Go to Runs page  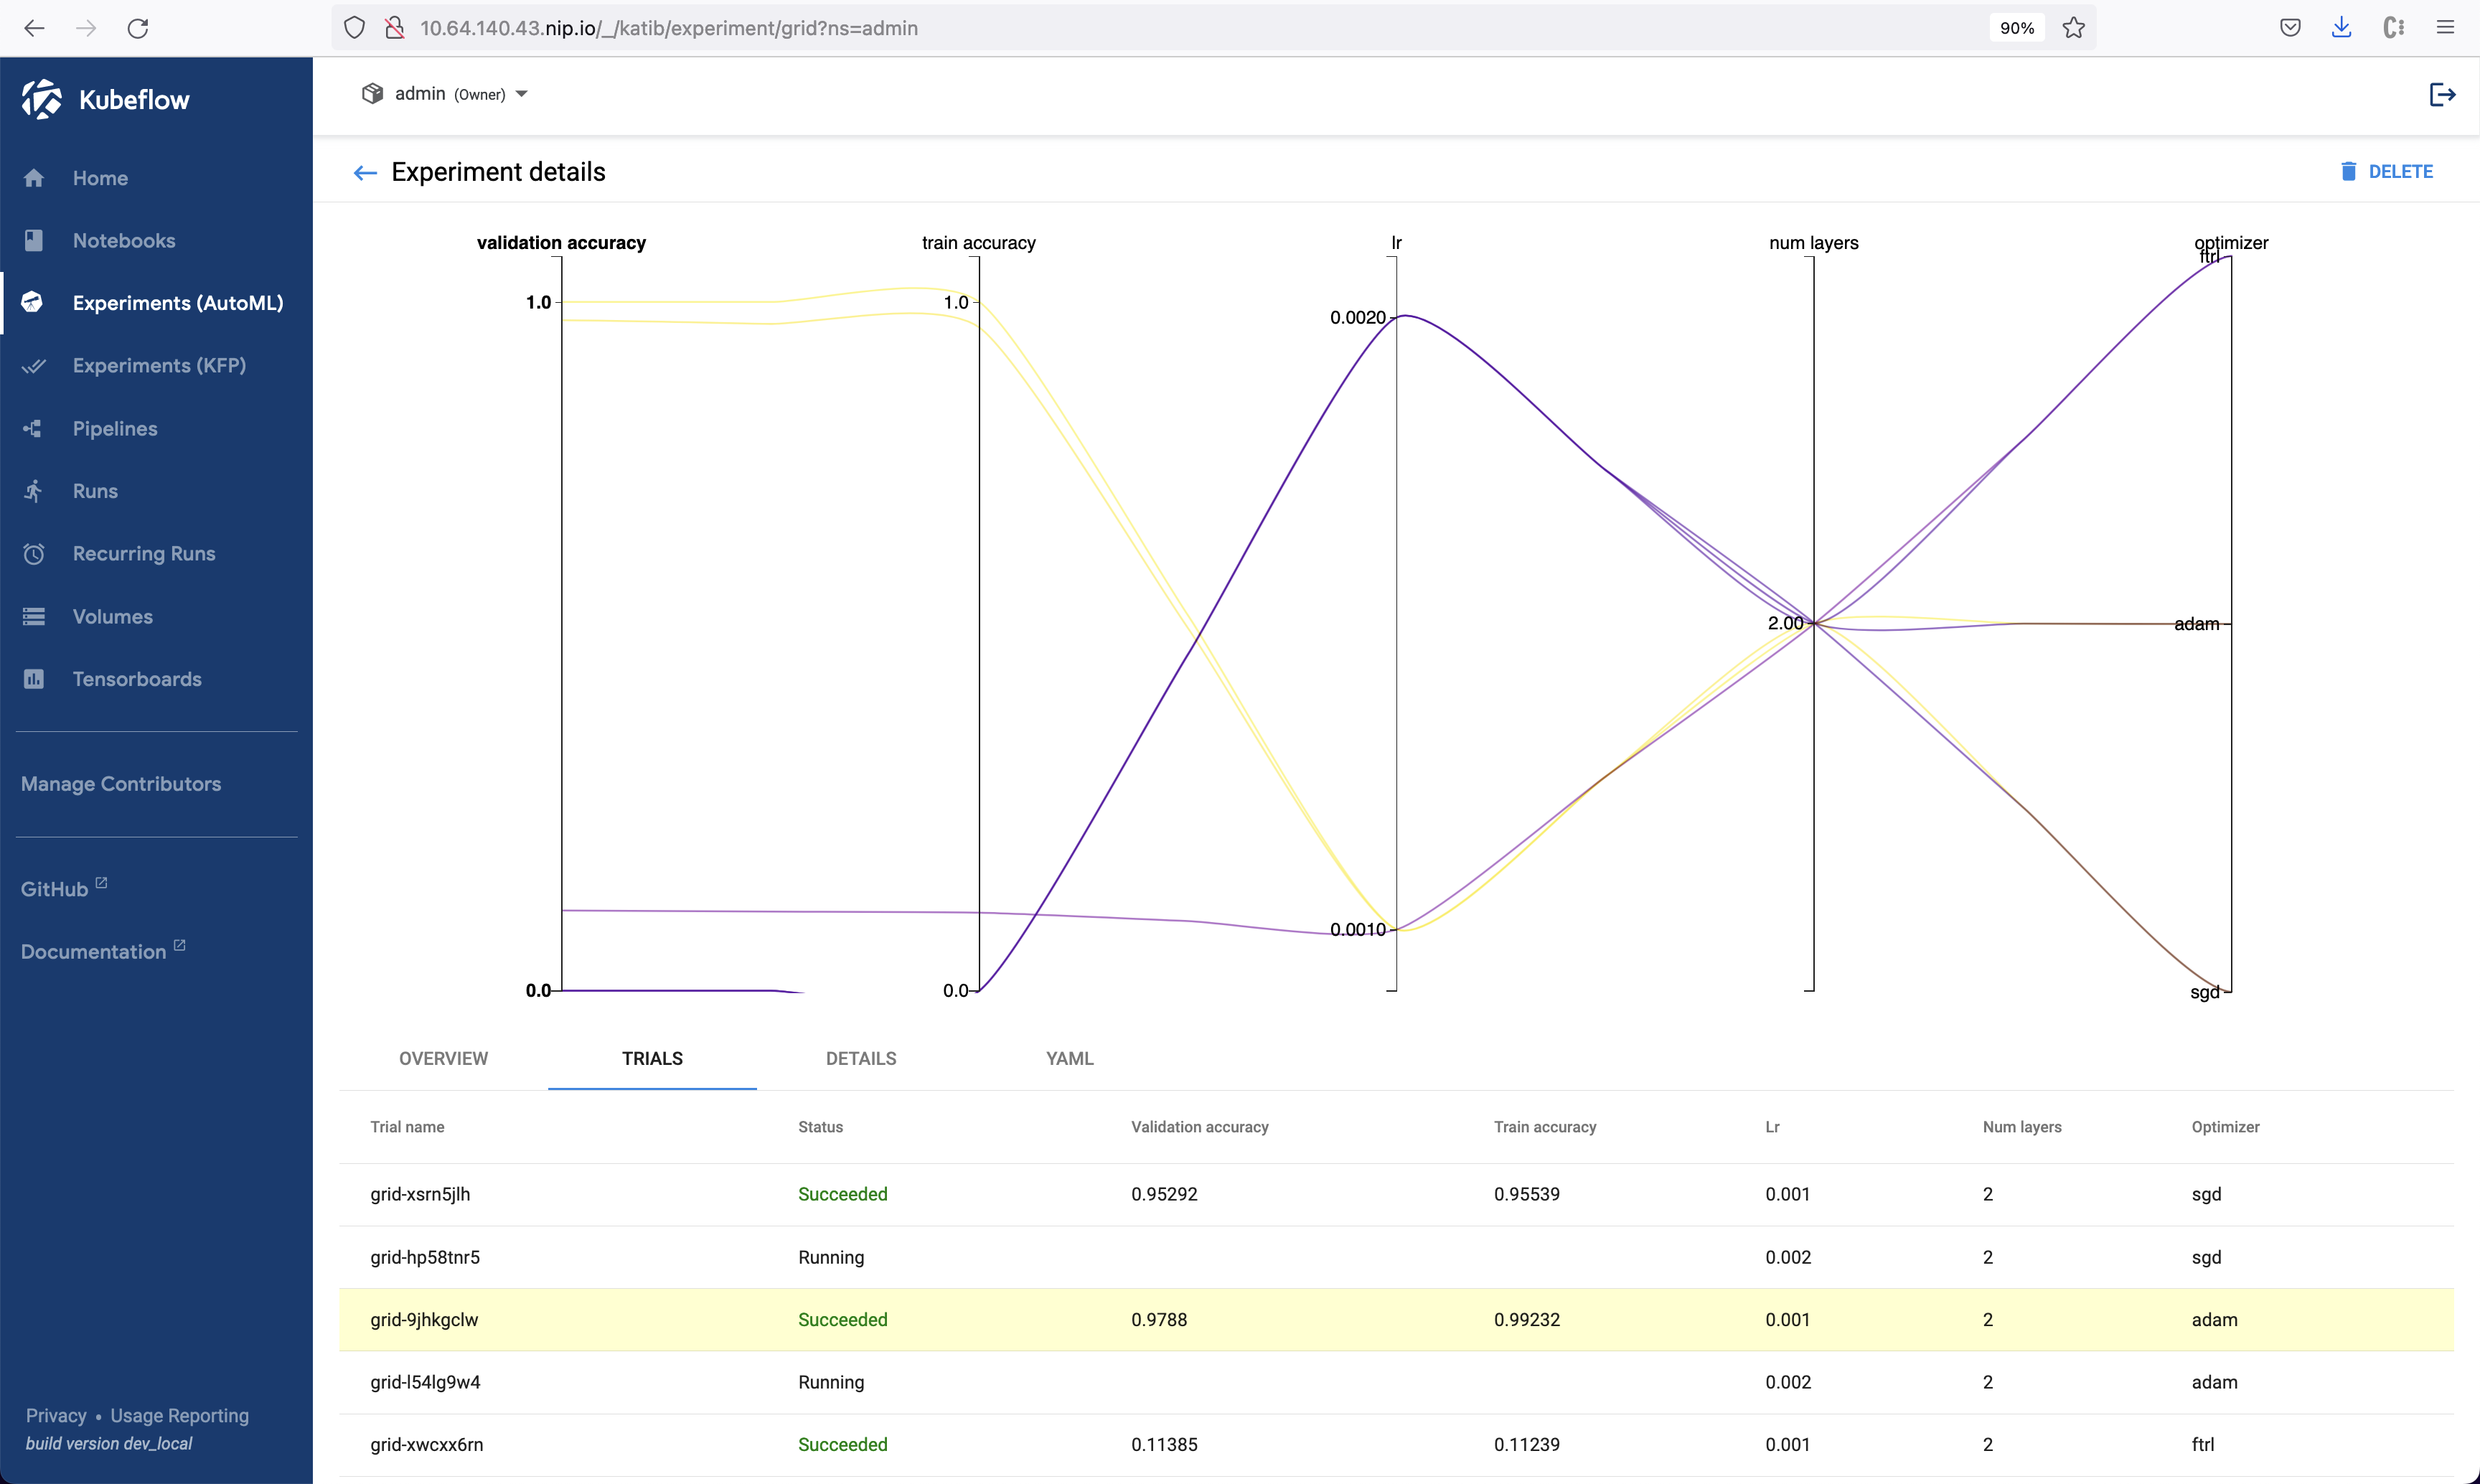click(95, 491)
